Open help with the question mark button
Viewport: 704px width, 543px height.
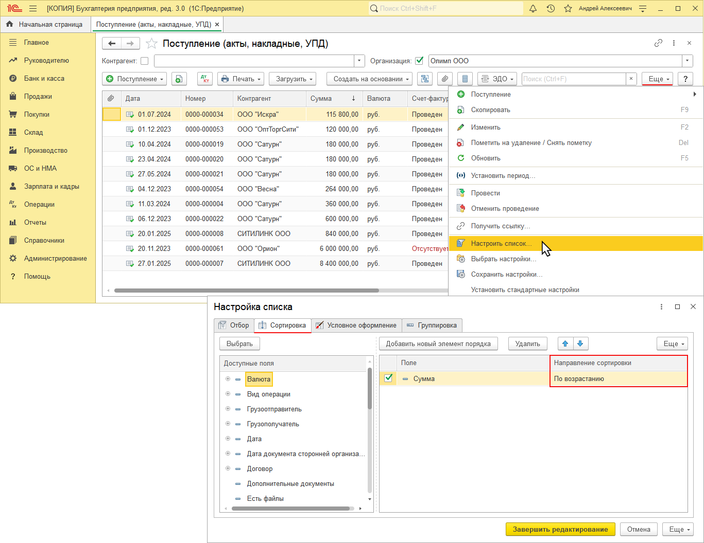coord(685,79)
